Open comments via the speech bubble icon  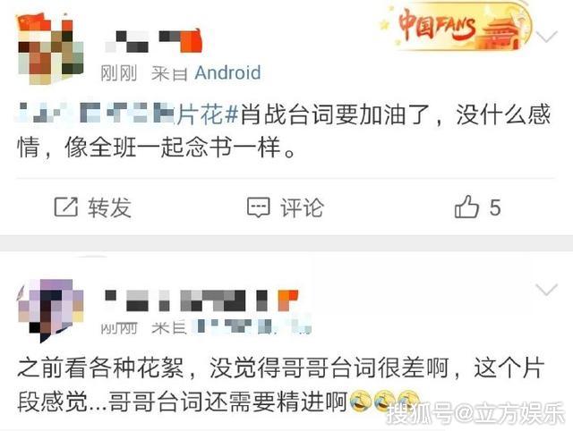coord(259,207)
